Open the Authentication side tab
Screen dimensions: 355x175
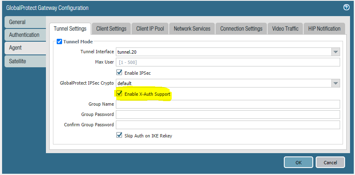tap(25, 35)
